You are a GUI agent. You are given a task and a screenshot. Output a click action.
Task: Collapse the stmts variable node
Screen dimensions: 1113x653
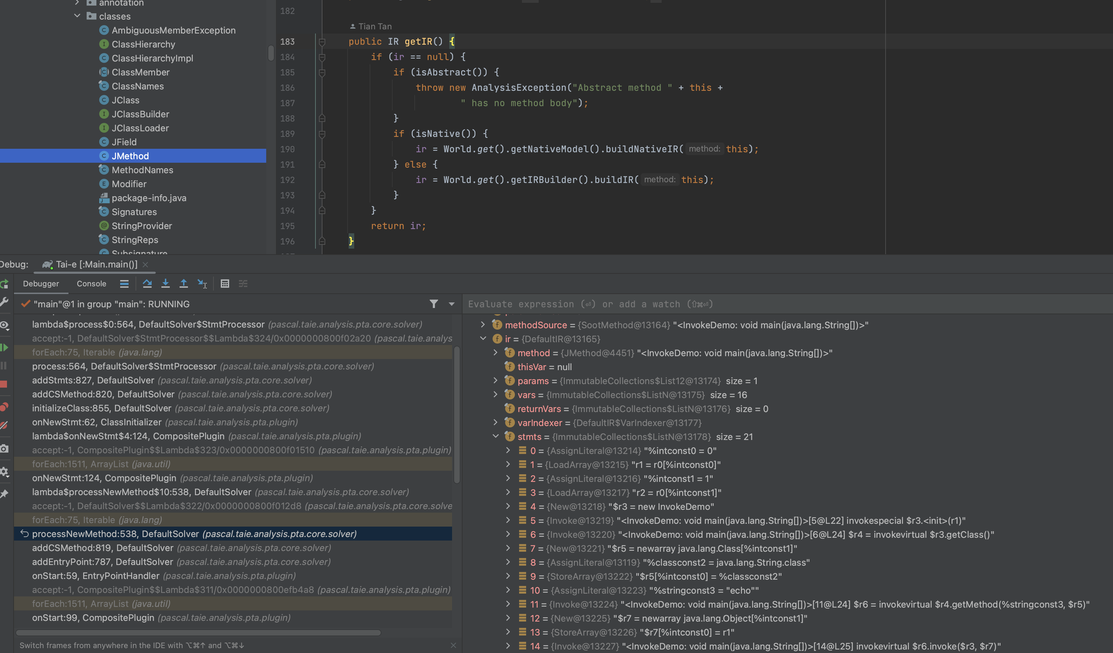[496, 436]
